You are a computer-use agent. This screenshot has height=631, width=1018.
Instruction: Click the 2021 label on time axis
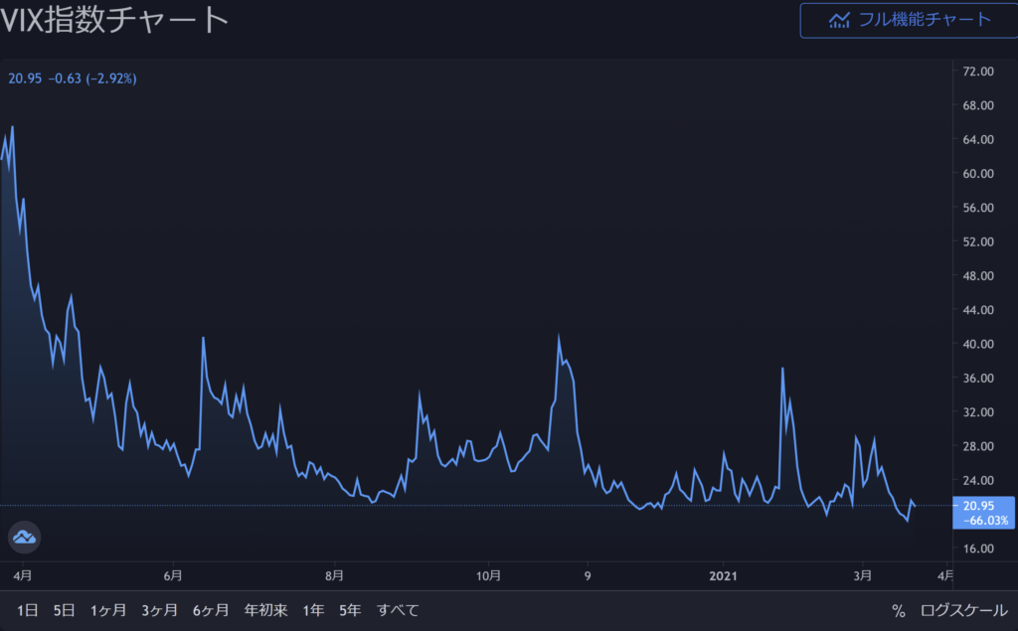coord(725,575)
